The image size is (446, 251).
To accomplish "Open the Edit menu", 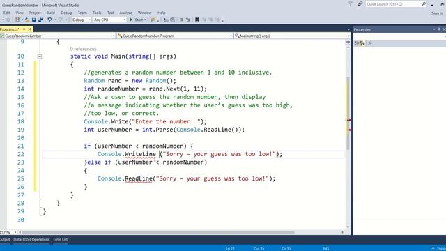I will 6,13.
